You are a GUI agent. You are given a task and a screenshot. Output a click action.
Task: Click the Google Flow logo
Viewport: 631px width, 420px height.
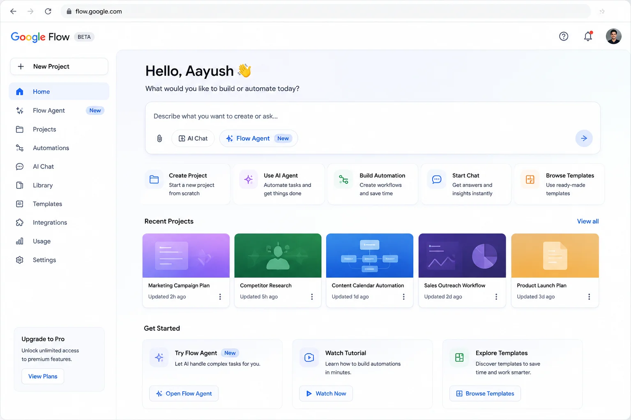tap(40, 37)
